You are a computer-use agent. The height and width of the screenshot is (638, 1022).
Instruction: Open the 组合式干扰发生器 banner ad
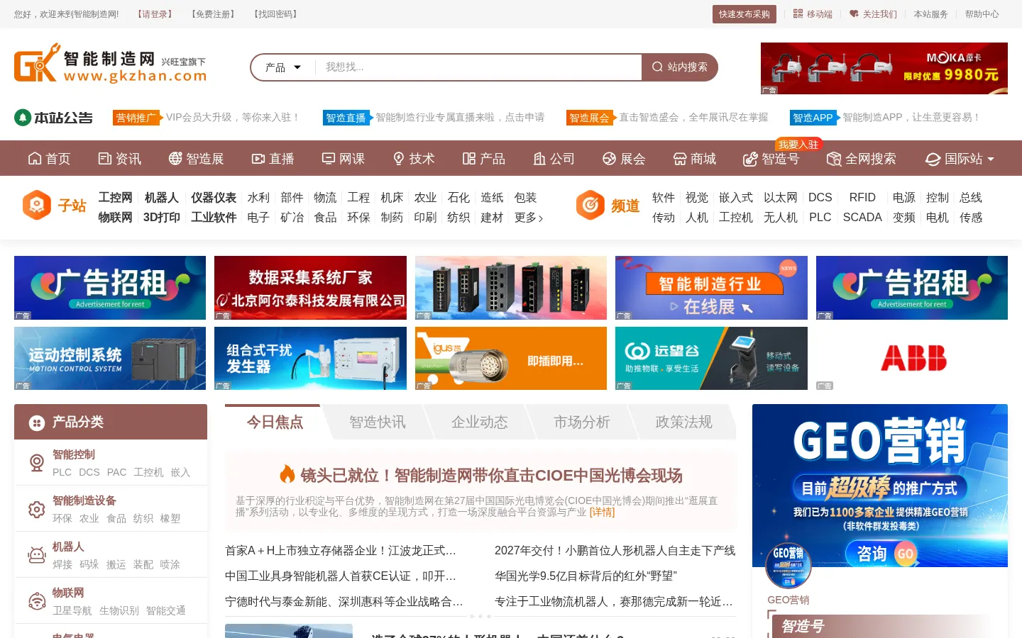pyautogui.click(x=310, y=358)
